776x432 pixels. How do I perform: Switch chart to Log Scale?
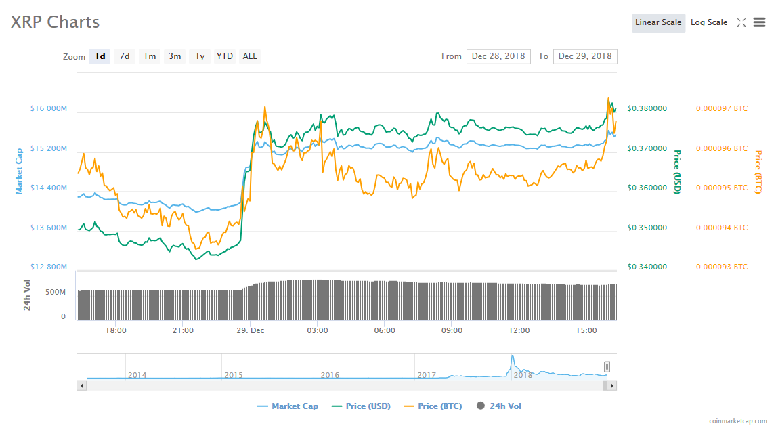pos(709,23)
